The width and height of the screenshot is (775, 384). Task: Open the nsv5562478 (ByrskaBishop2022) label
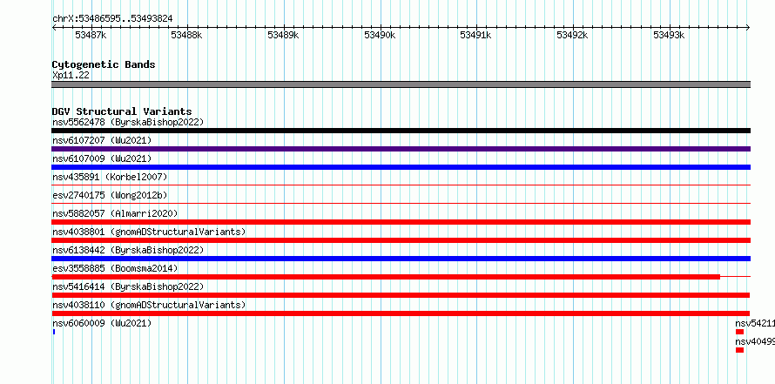128,122
